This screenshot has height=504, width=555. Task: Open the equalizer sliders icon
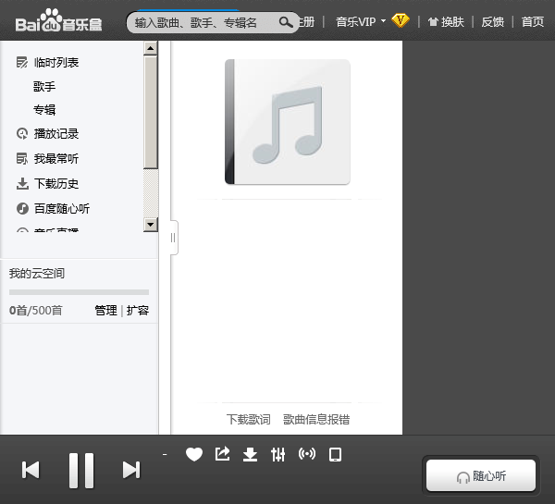point(277,454)
